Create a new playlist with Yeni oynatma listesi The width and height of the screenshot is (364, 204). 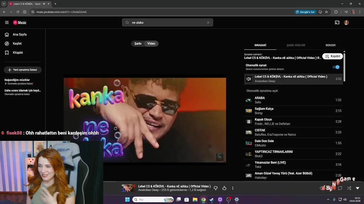coord(23,70)
